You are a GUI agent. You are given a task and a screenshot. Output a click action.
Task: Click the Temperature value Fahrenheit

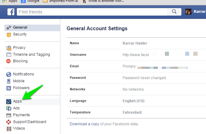(x=132, y=112)
